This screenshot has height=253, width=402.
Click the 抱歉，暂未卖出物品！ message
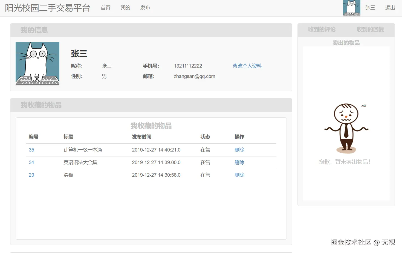point(345,162)
